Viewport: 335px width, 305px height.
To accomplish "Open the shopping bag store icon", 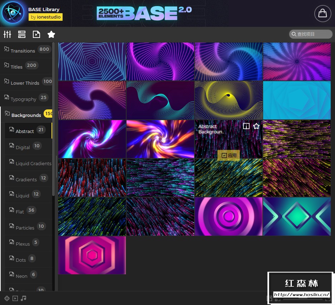I will click(x=322, y=14).
